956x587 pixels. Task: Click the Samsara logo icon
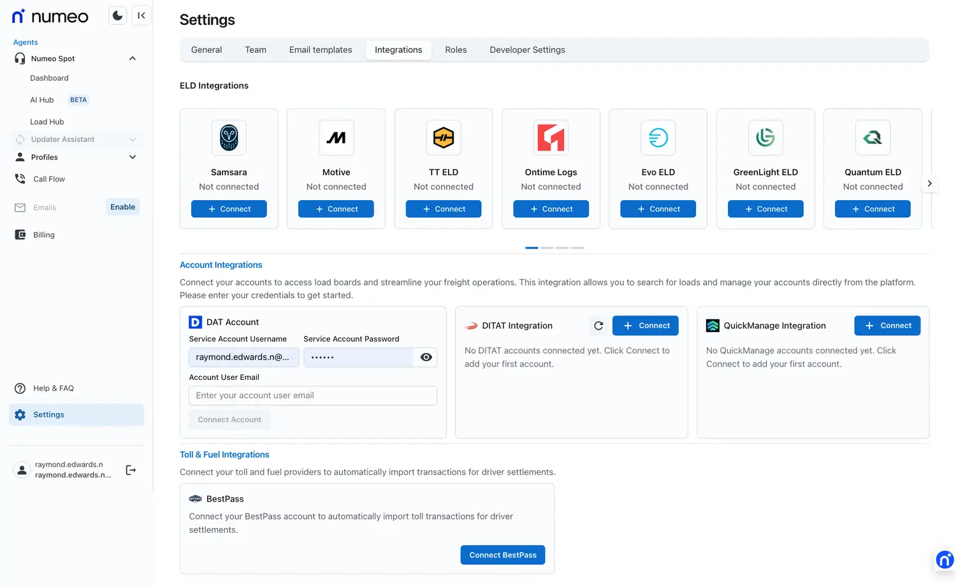229,138
